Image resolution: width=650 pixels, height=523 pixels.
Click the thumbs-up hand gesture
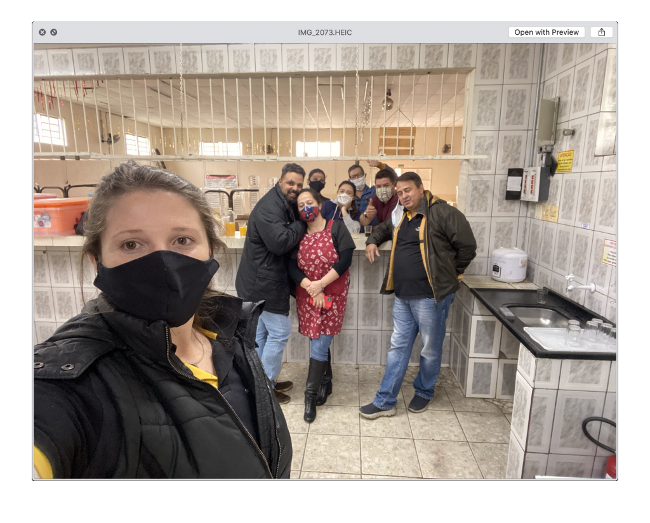[371, 207]
